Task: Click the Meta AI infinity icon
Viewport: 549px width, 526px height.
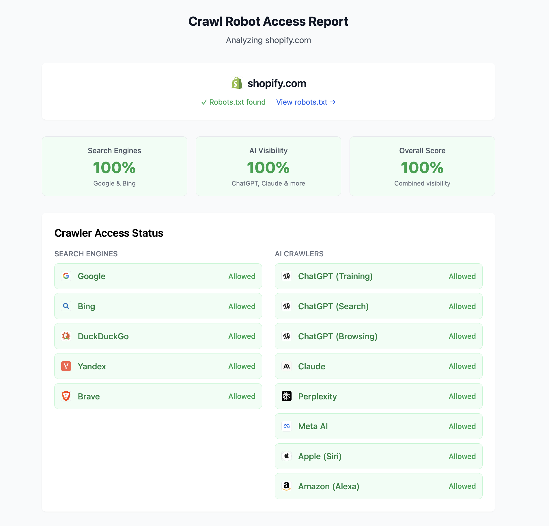Action: click(287, 426)
